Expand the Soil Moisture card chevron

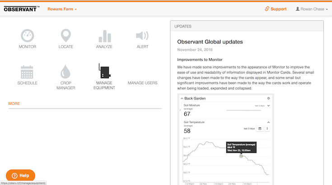[269, 105]
